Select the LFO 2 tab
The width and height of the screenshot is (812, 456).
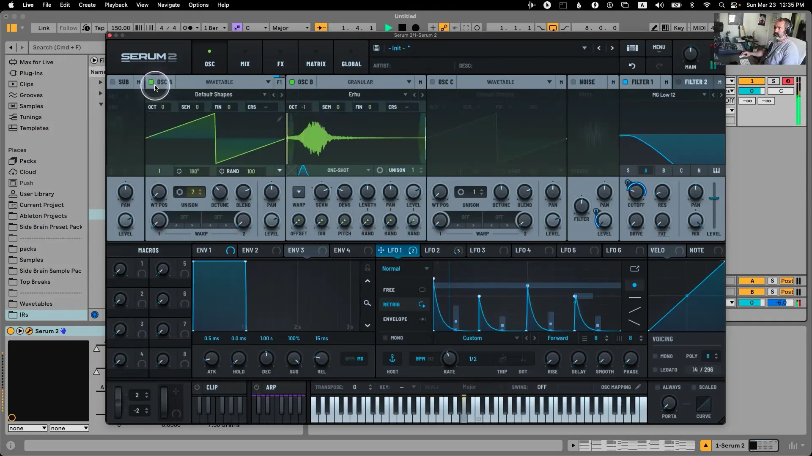[443, 250]
